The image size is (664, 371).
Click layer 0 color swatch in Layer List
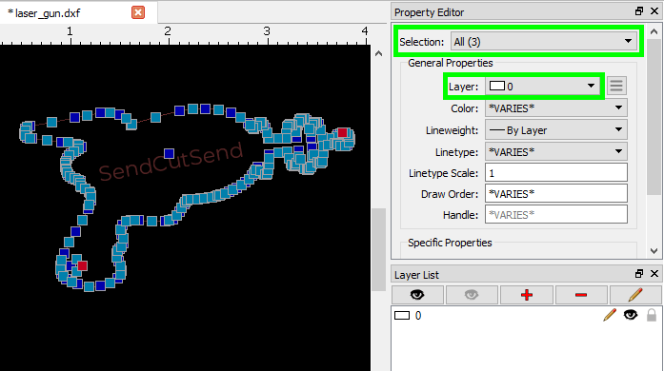pyautogui.click(x=402, y=316)
